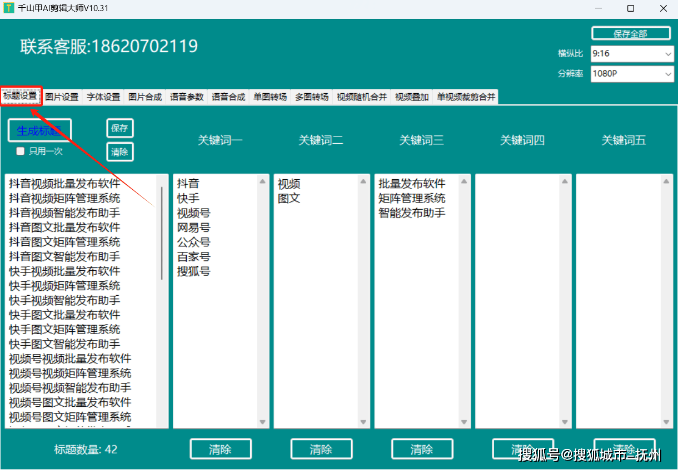This screenshot has width=678, height=470.
Task: Select the 单图转场 tab
Action: pos(269,96)
